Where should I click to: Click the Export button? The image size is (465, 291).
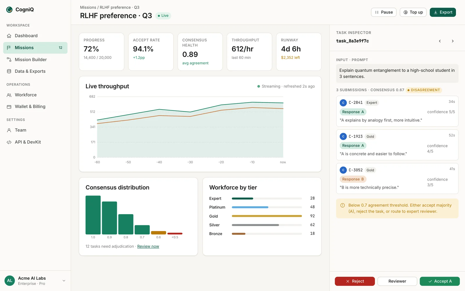[443, 12]
